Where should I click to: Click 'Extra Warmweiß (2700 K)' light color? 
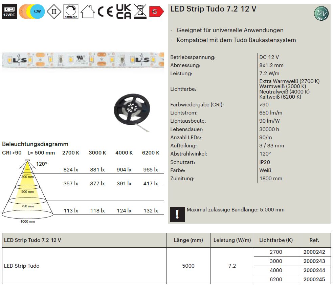[x=289, y=81]
